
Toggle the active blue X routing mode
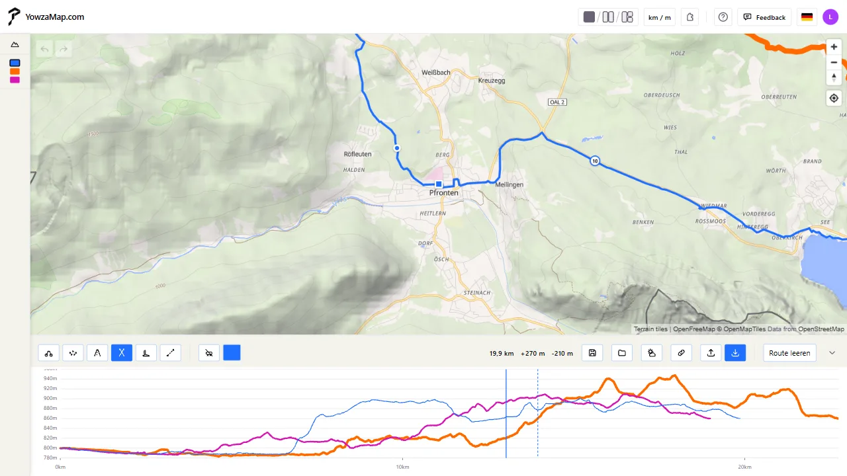(122, 353)
